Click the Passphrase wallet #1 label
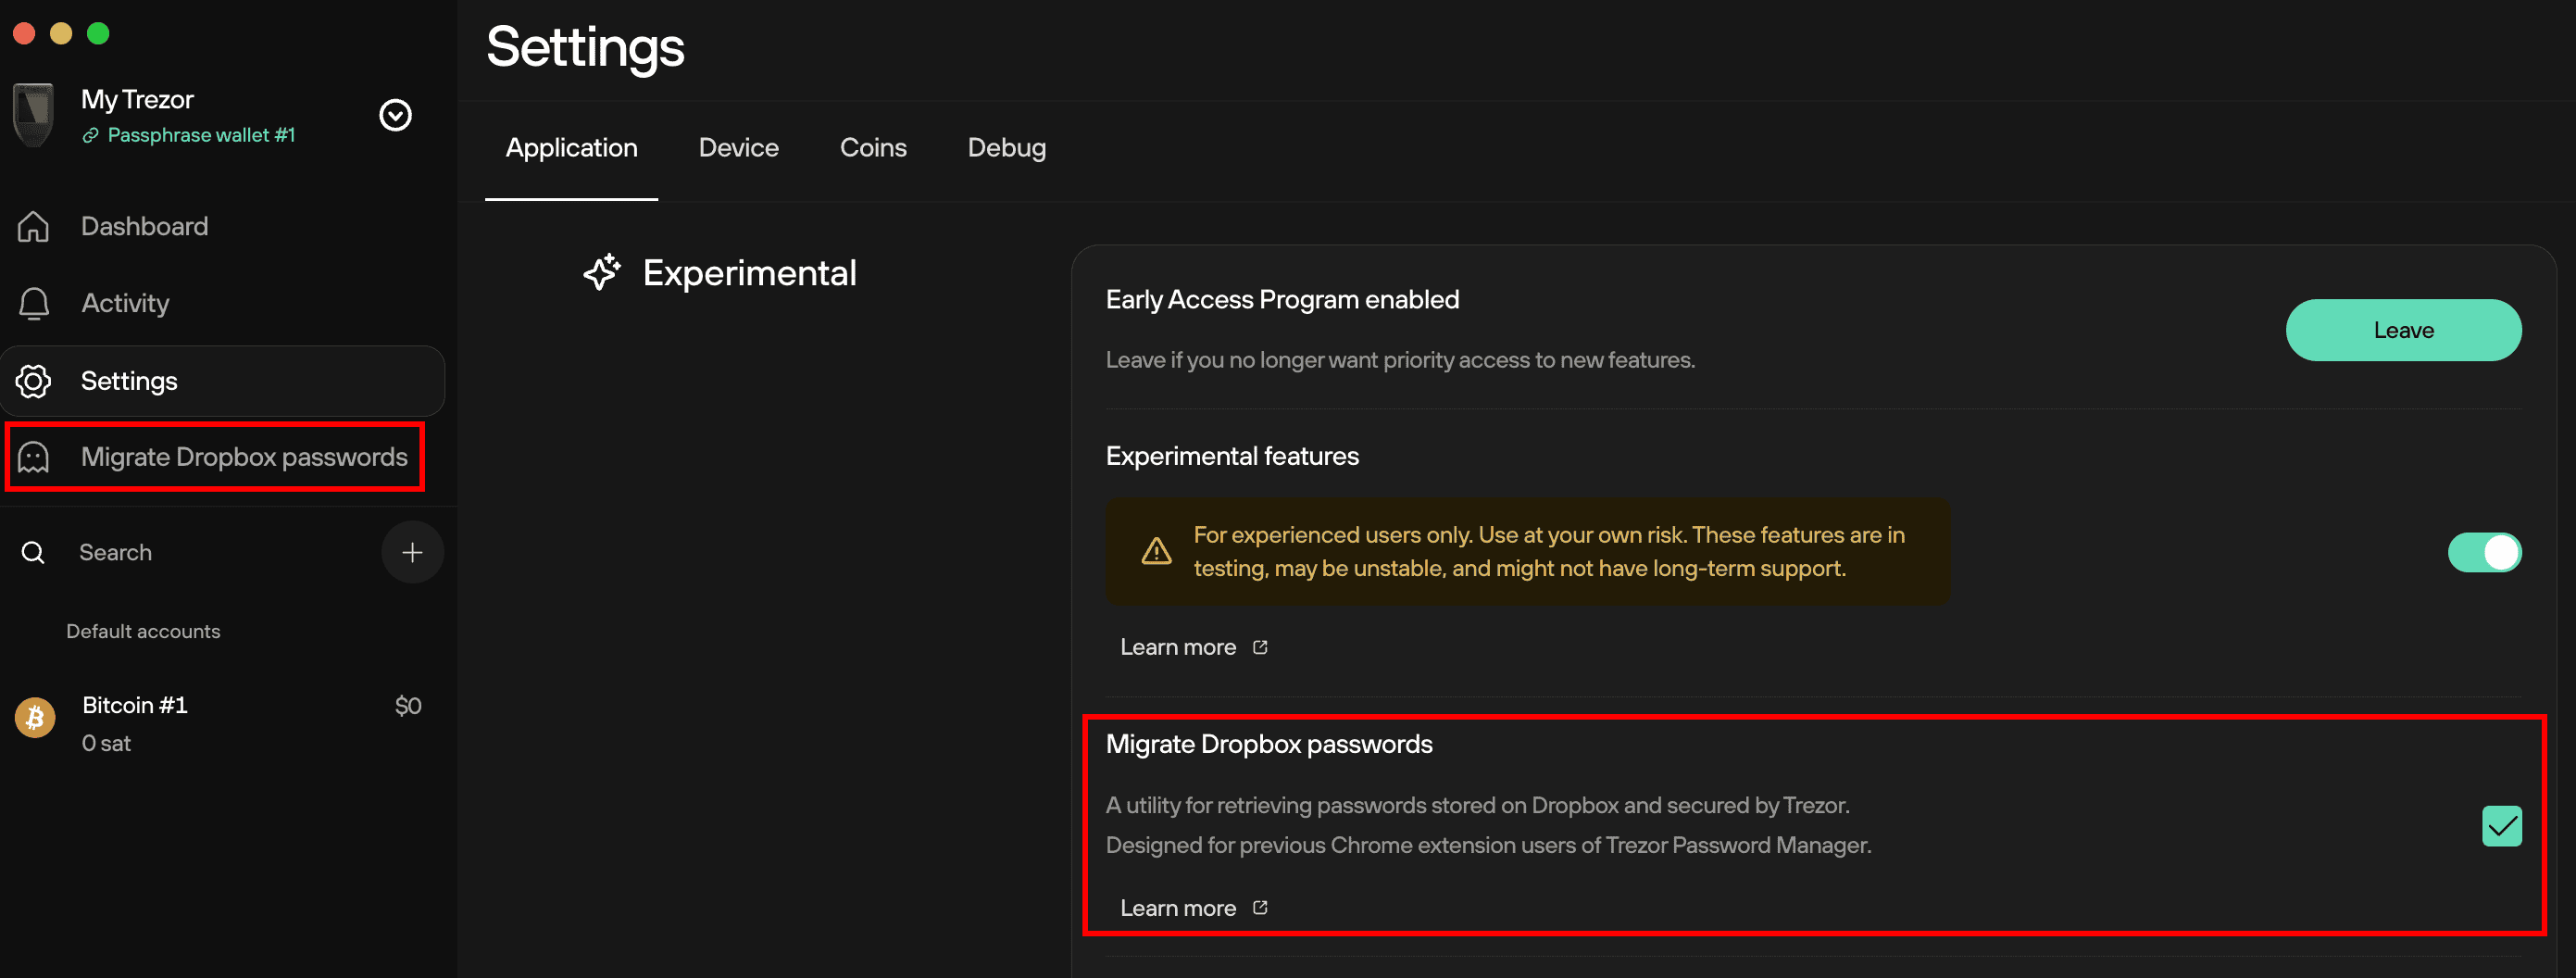Viewport: 2576px width, 978px height. click(201, 135)
